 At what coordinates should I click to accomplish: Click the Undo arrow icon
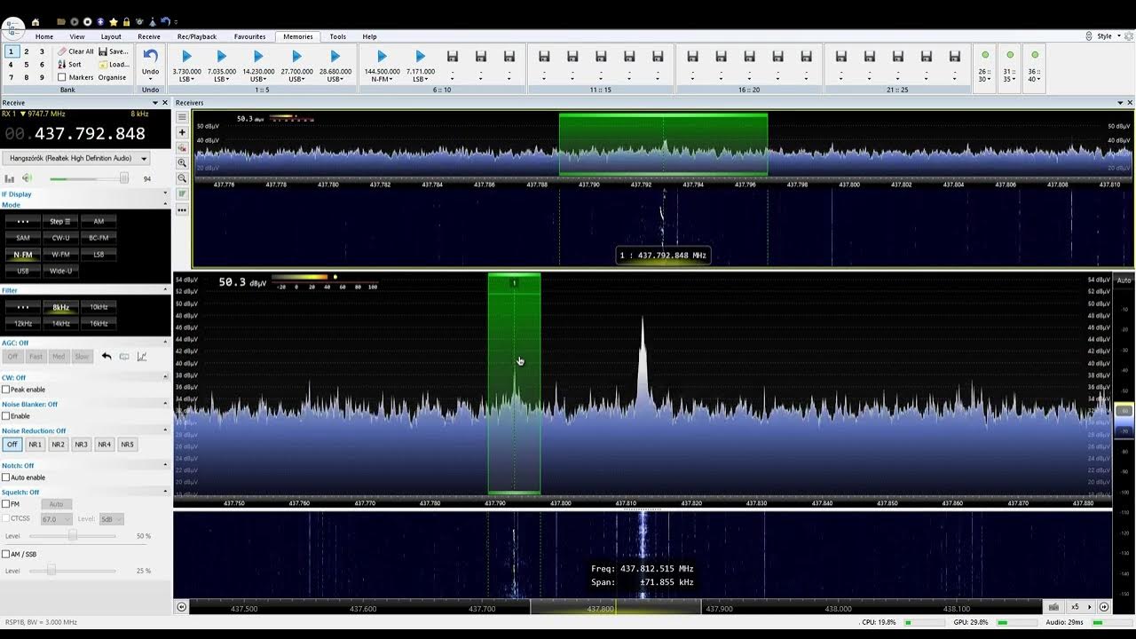(150, 57)
